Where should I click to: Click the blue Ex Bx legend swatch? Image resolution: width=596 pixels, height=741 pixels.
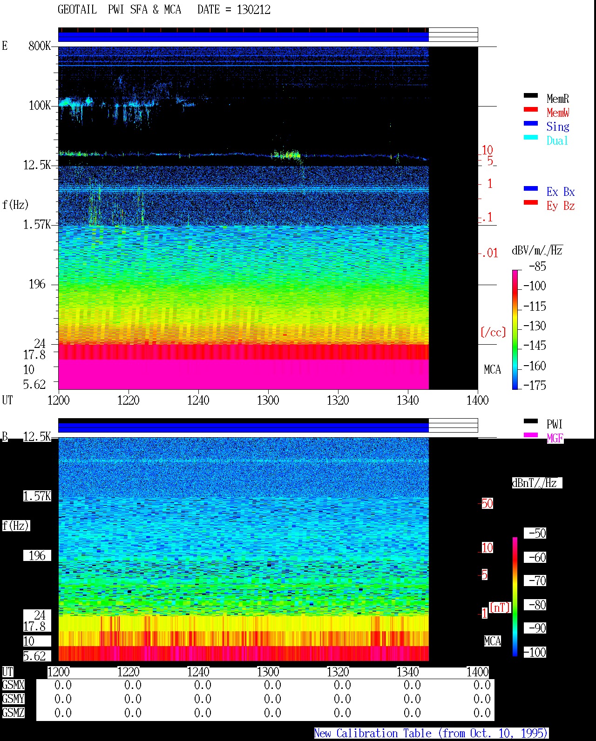(531, 188)
